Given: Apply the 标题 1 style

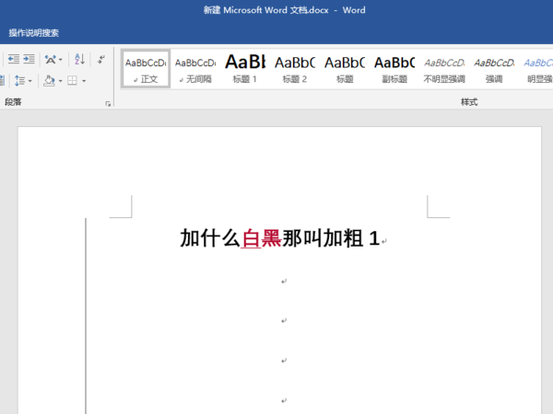Looking at the screenshot, I should point(245,69).
